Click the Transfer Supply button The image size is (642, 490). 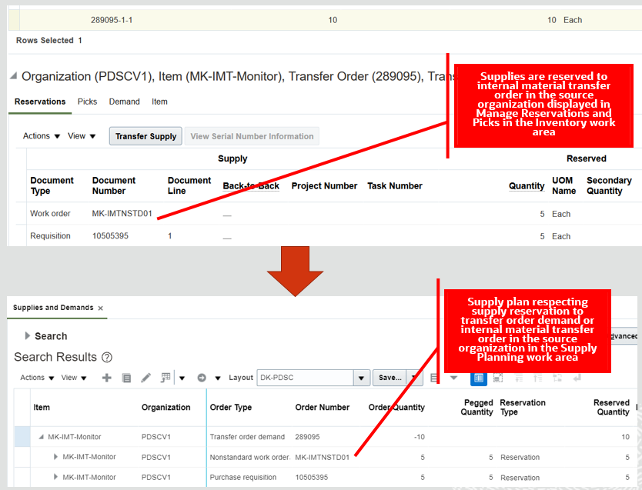(145, 136)
